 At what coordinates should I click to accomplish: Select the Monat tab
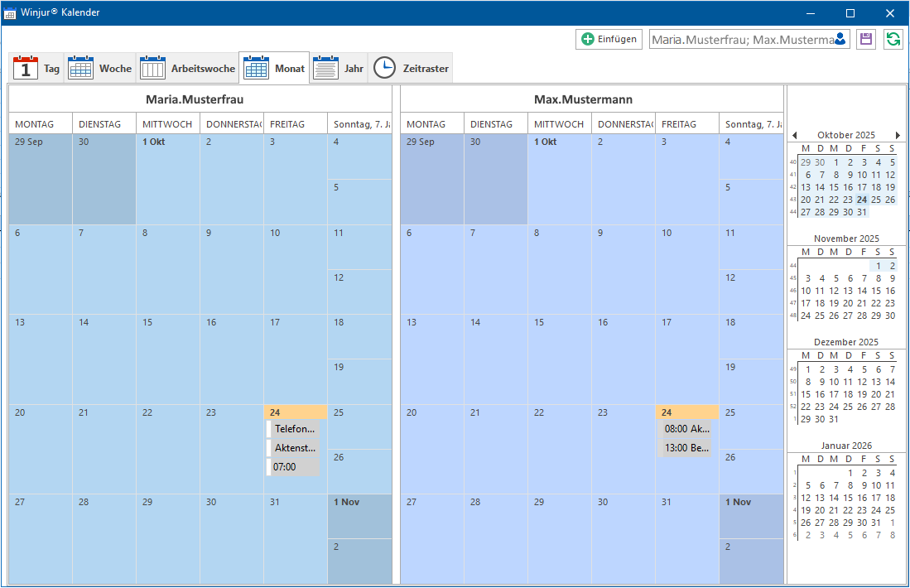point(274,69)
